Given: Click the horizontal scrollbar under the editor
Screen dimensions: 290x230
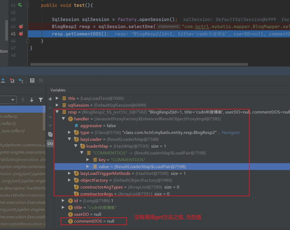Looking at the screenshot, I should (x=139, y=64).
